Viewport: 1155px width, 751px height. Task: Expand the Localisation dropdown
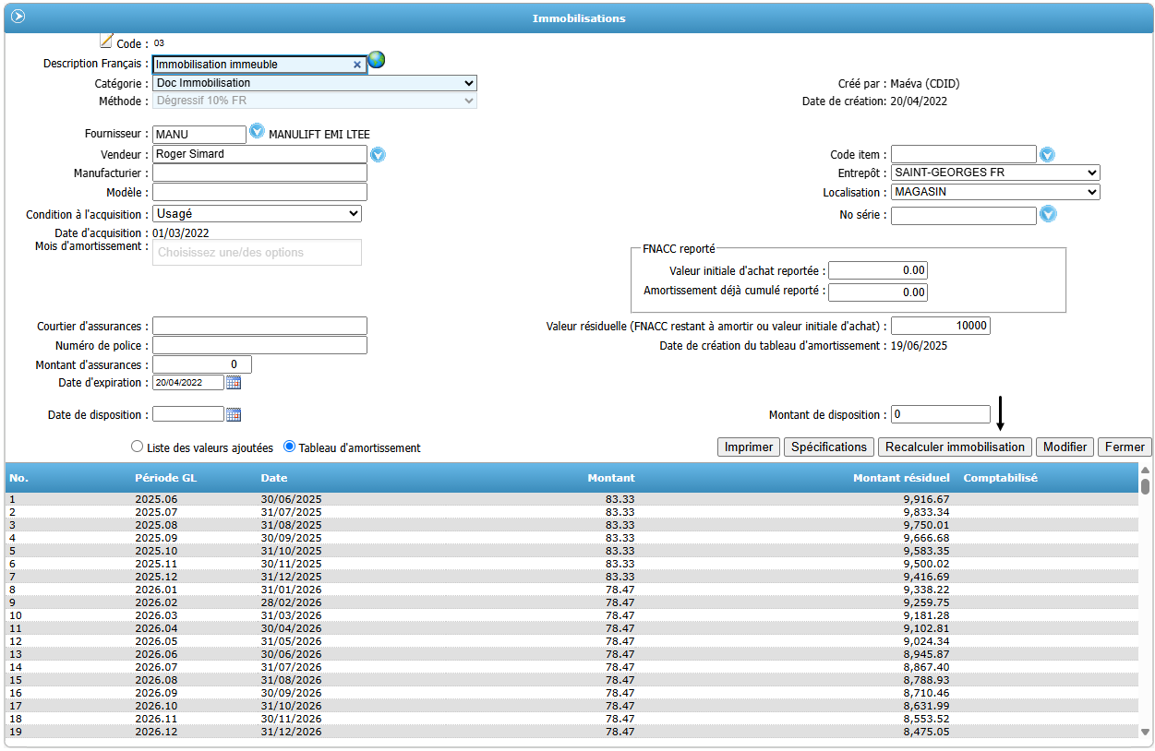click(x=995, y=192)
